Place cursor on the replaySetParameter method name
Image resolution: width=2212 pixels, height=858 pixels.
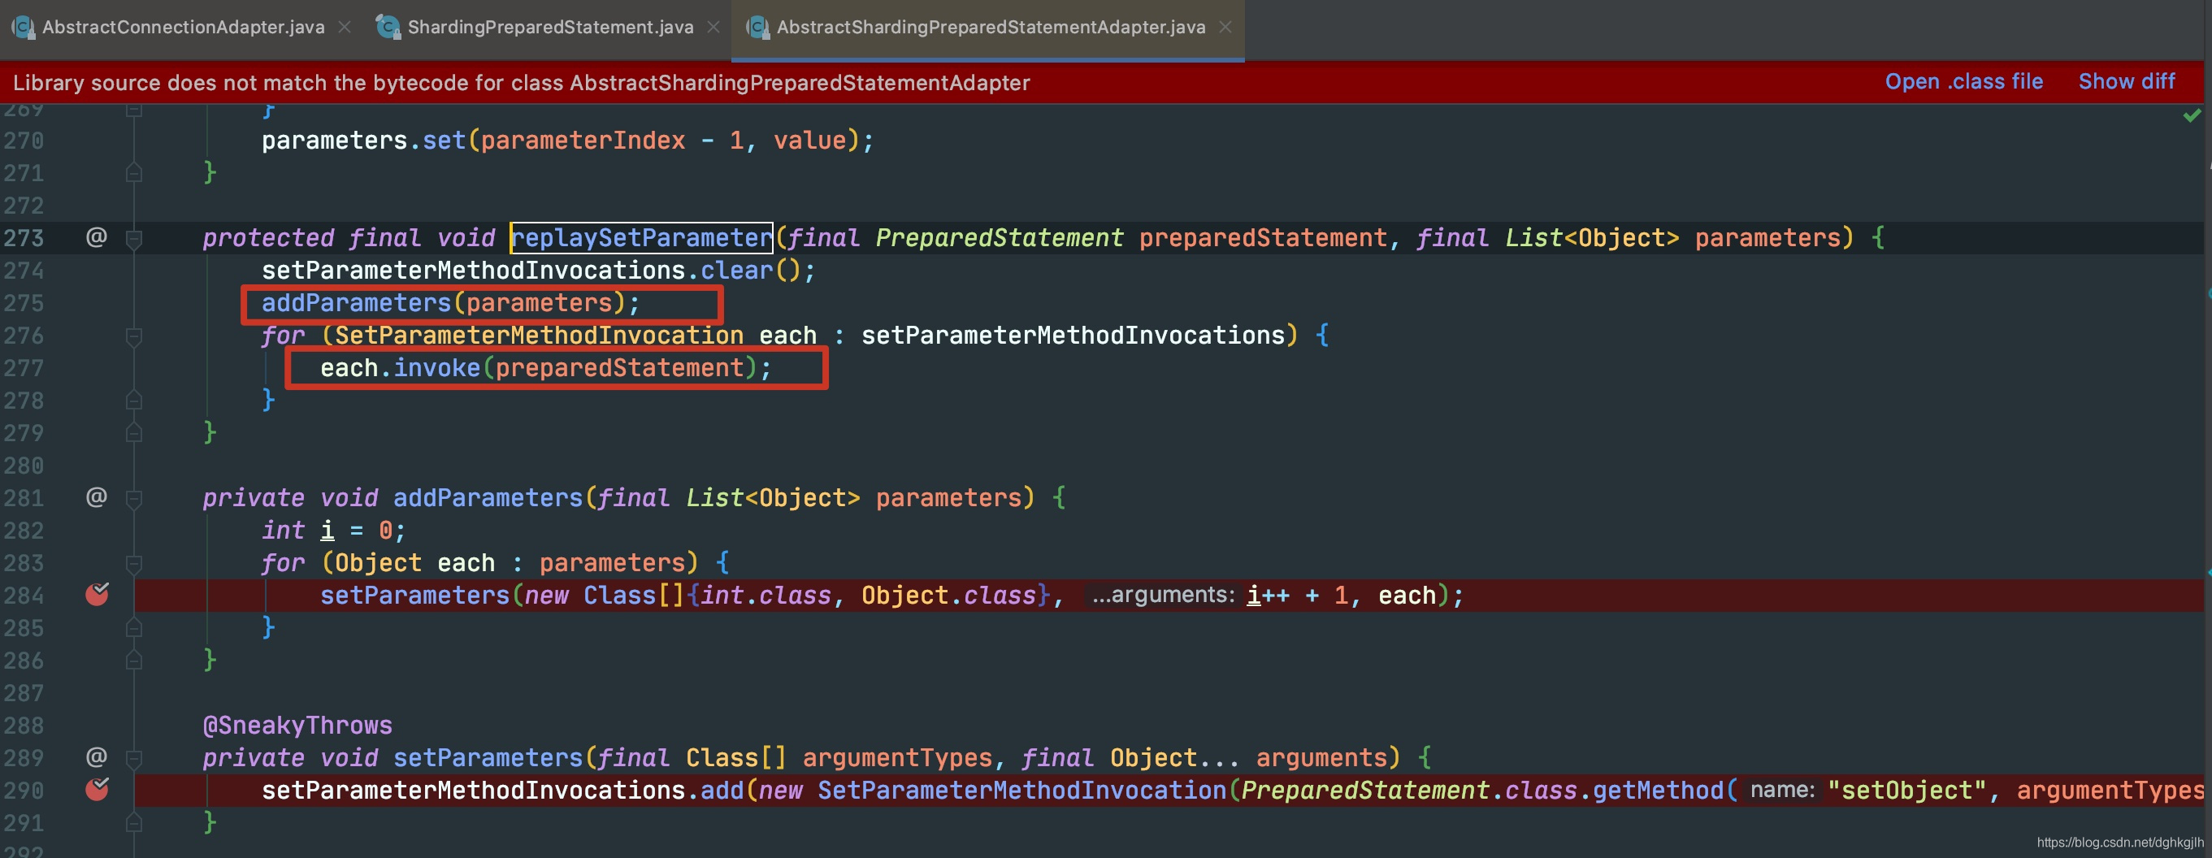[641, 238]
